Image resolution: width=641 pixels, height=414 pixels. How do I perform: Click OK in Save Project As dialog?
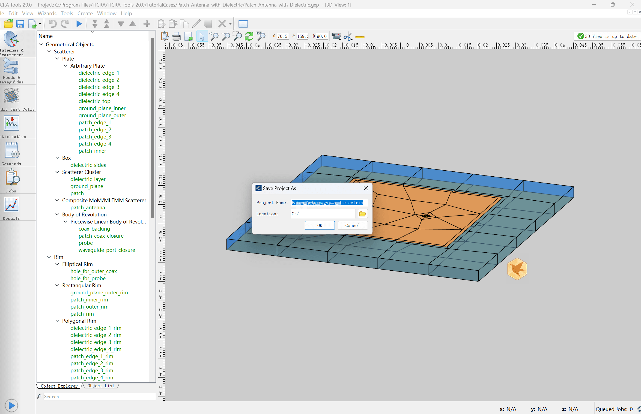click(x=320, y=225)
